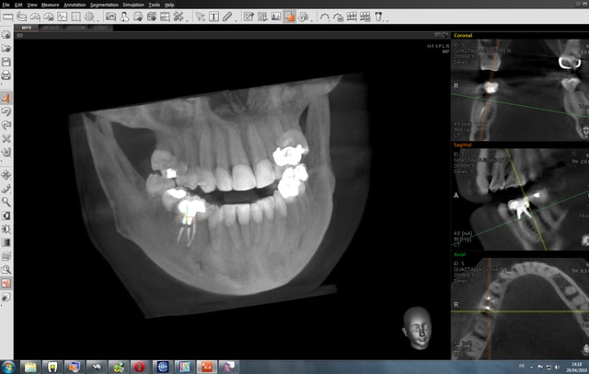
Task: Select the text annotation tool
Action: 214,17
